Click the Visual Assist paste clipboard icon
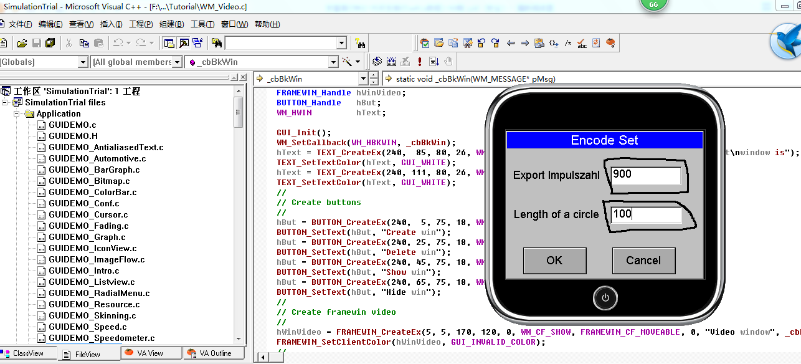 (x=539, y=43)
